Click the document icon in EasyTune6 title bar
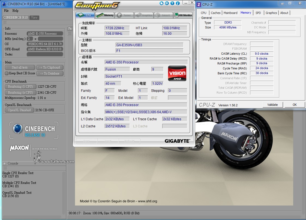The image size is (306, 220). (x=161, y=3)
